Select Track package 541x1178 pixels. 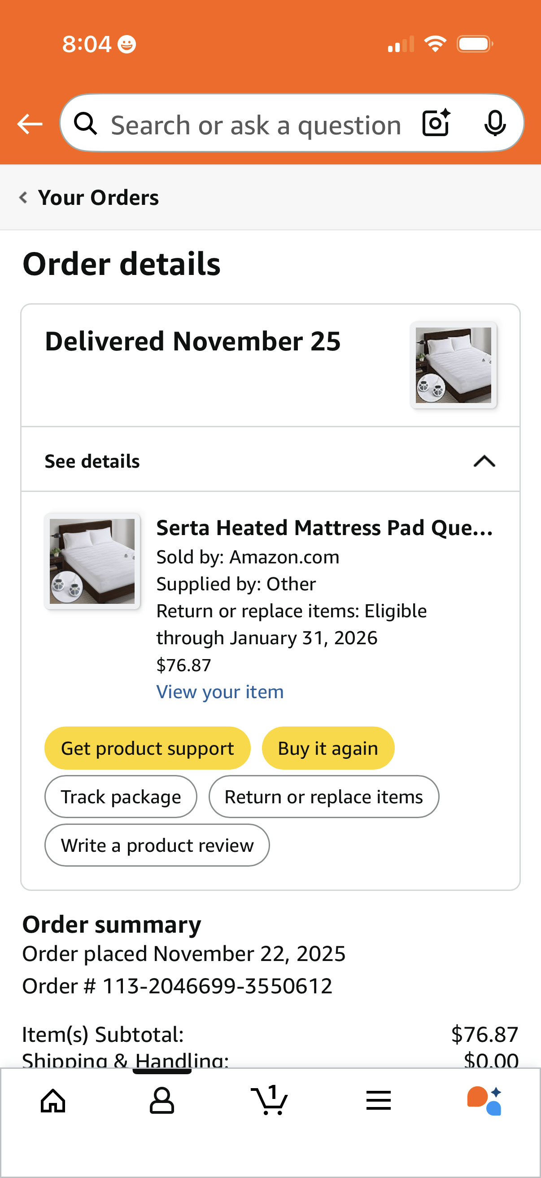point(121,797)
